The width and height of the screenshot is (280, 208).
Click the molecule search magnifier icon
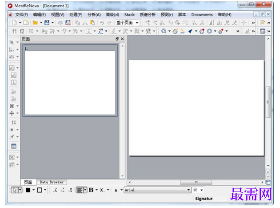(x=164, y=31)
